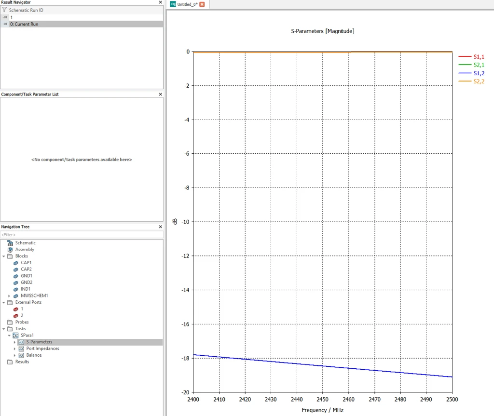Click the IND1 block icon
The width and height of the screenshot is (494, 416).
(16, 289)
